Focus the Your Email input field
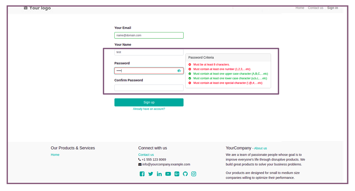The image size is (355, 191). 149,35
